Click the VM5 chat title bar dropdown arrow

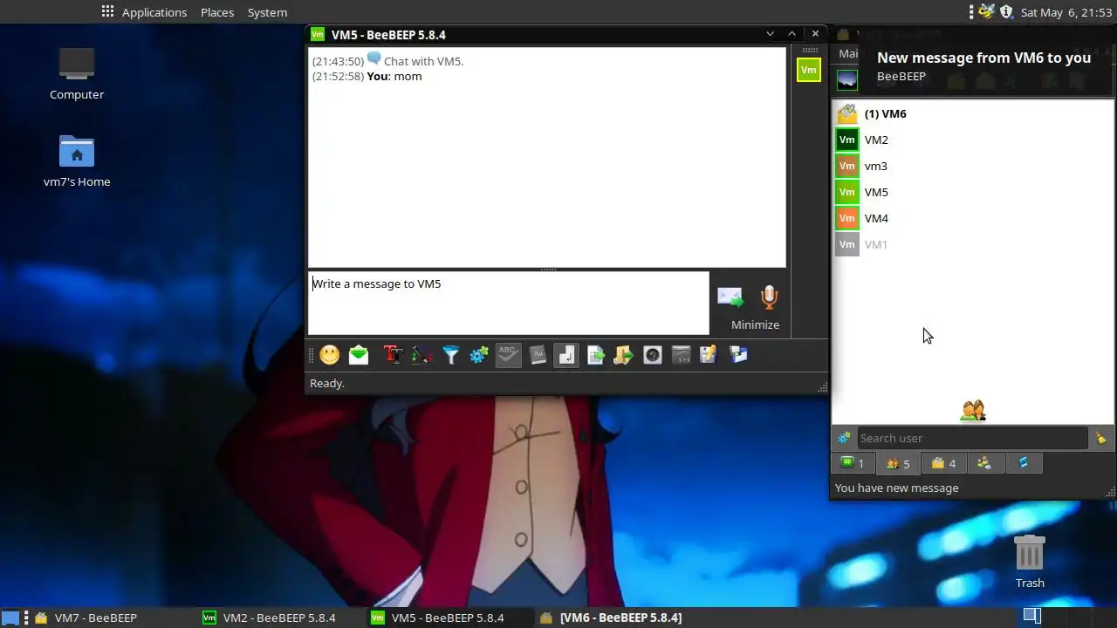click(770, 34)
